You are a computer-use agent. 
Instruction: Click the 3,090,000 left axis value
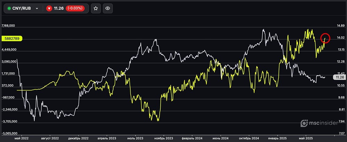pos(8,61)
